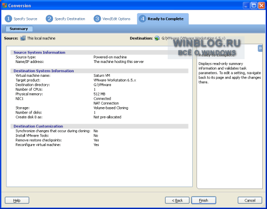Click 'The machine hosting this server' value
The width and height of the screenshot is (267, 209).
click(x=119, y=62)
